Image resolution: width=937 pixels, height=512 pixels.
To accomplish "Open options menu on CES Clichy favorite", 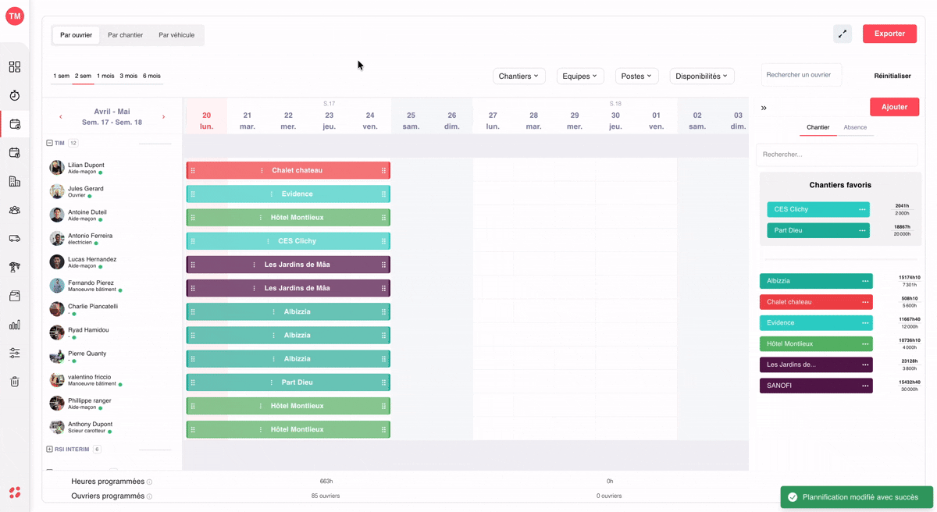I will pyautogui.click(x=862, y=209).
